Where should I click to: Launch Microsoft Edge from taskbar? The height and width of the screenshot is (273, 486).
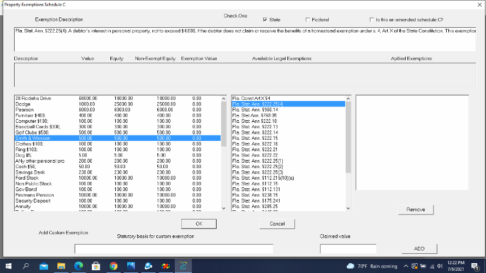coord(79,266)
